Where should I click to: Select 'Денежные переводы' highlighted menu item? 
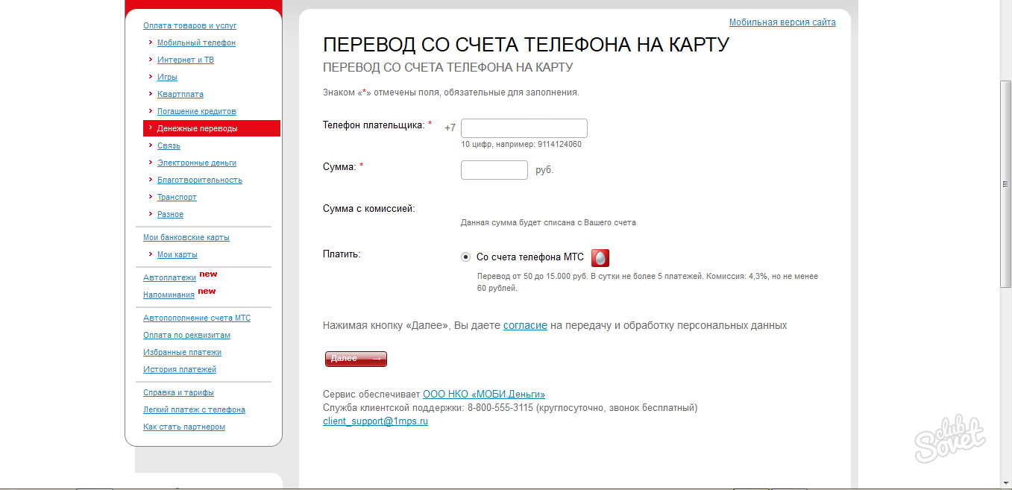point(212,128)
